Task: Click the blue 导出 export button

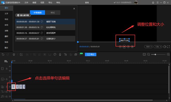Action: (x=90, y=54)
